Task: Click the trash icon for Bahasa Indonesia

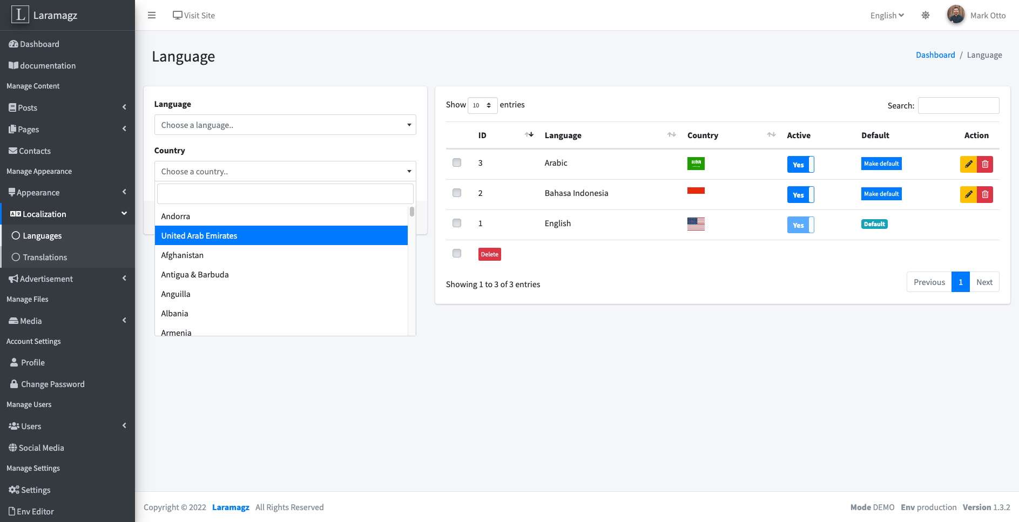Action: (985, 194)
